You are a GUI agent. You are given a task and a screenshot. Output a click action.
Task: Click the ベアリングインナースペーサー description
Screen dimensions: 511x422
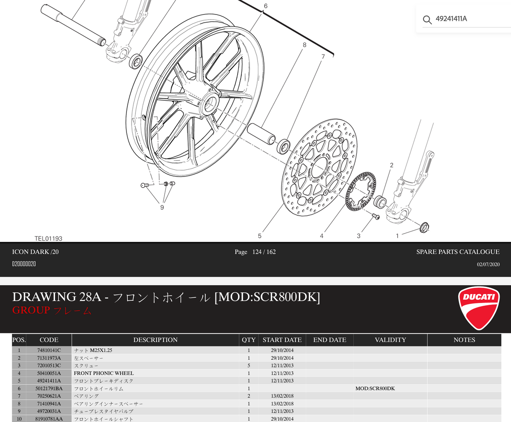point(109,404)
